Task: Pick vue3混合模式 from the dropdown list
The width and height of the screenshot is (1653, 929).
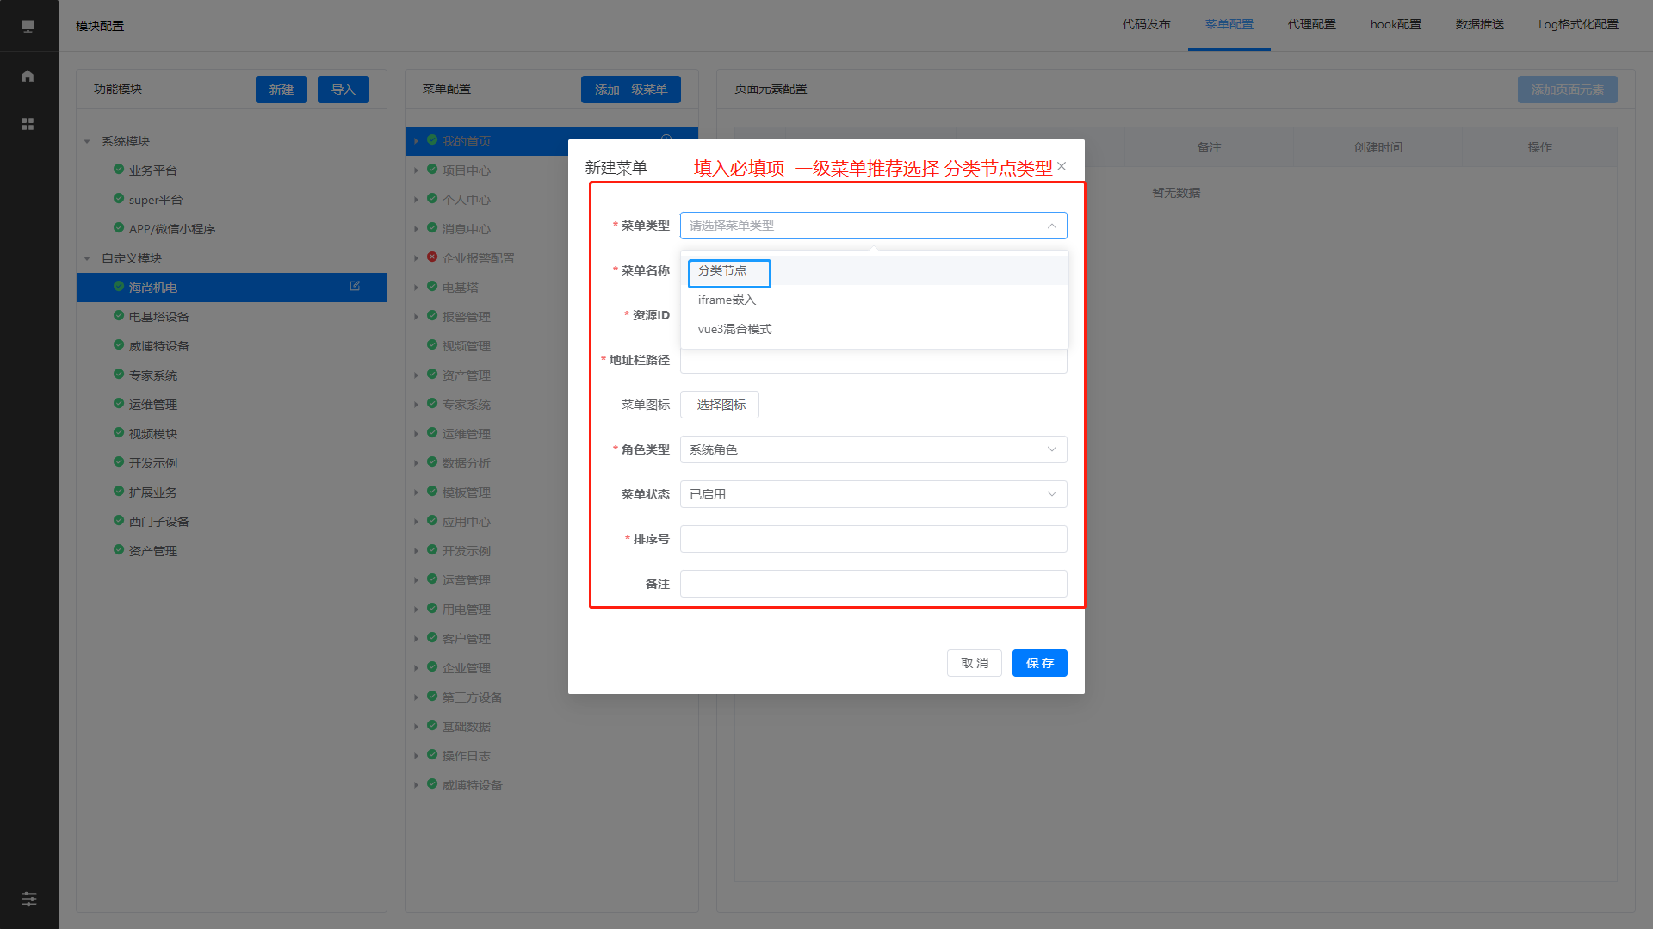Action: 734,330
